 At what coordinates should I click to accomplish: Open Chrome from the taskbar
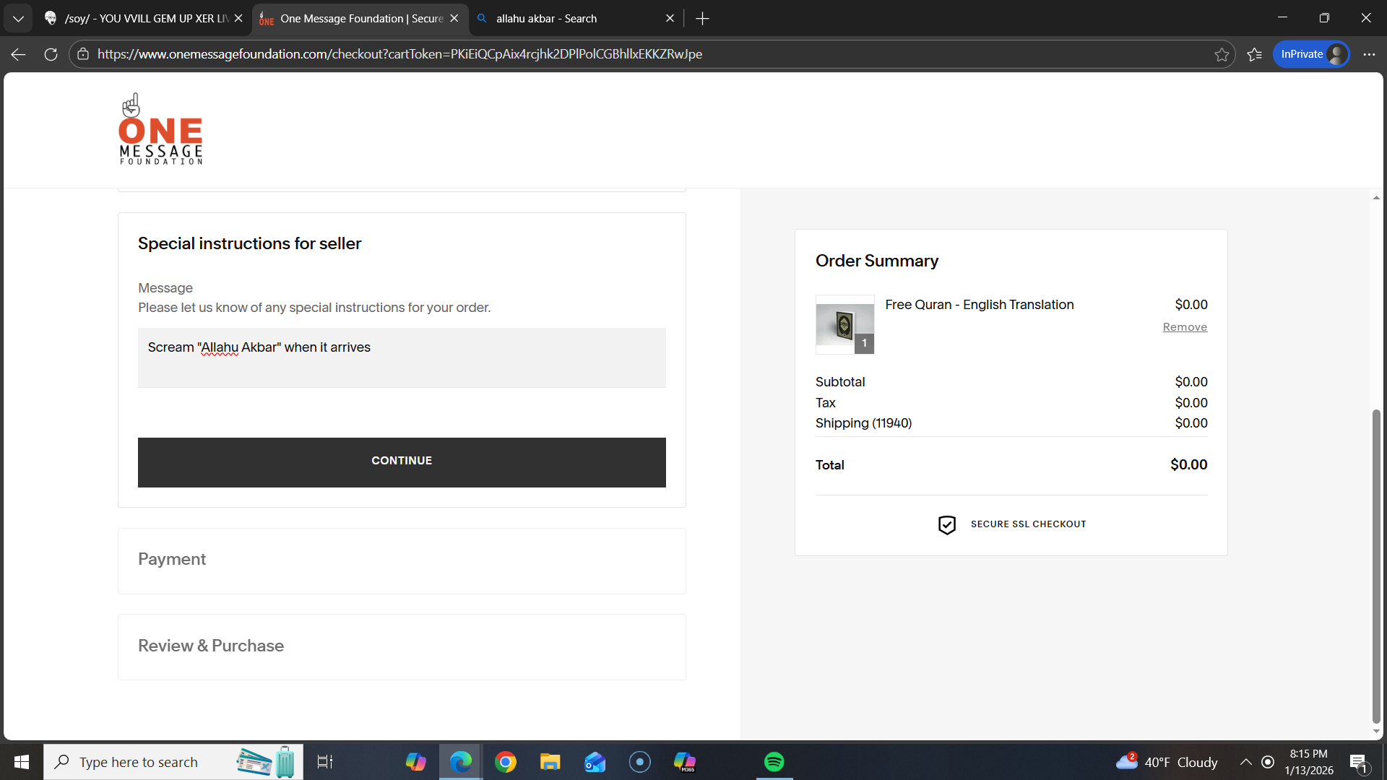pyautogui.click(x=506, y=762)
